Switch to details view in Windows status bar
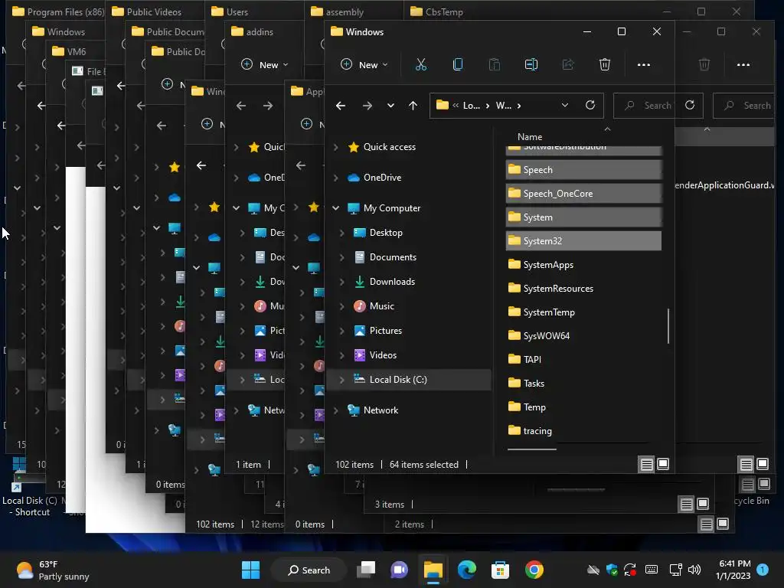This screenshot has width=784, height=588. pyautogui.click(x=646, y=465)
